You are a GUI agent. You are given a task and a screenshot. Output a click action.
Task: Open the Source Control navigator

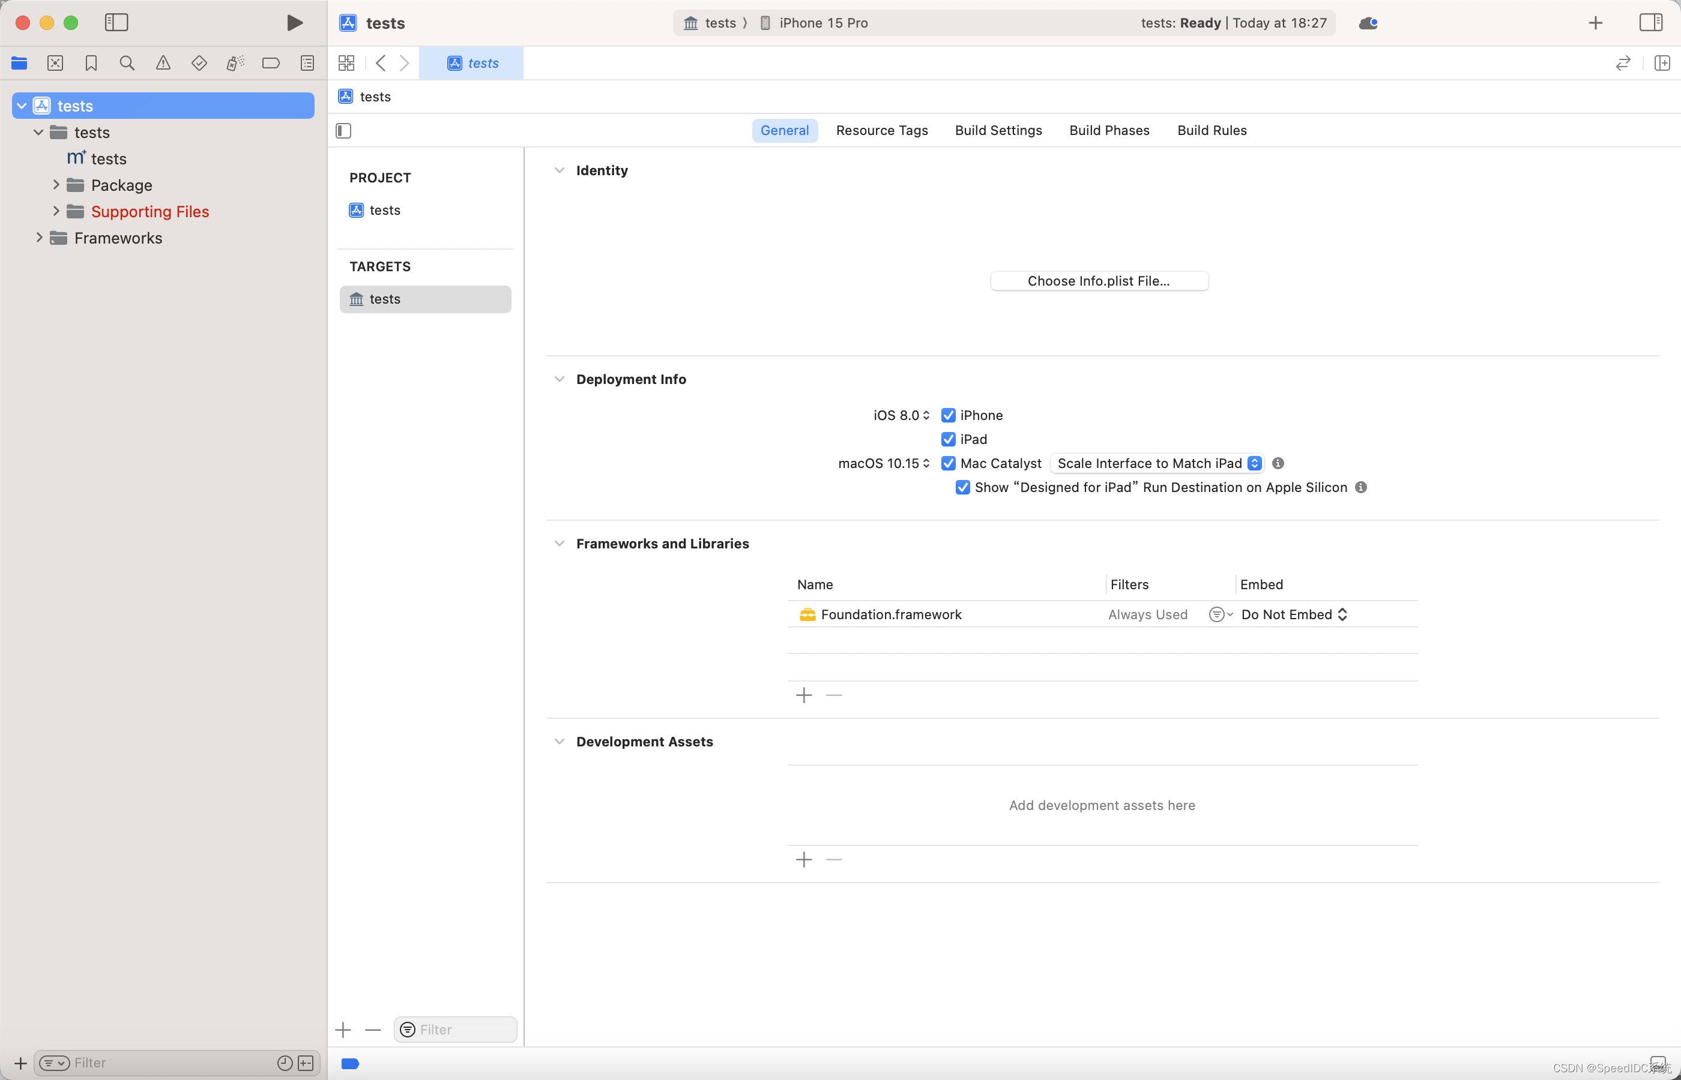click(x=55, y=63)
